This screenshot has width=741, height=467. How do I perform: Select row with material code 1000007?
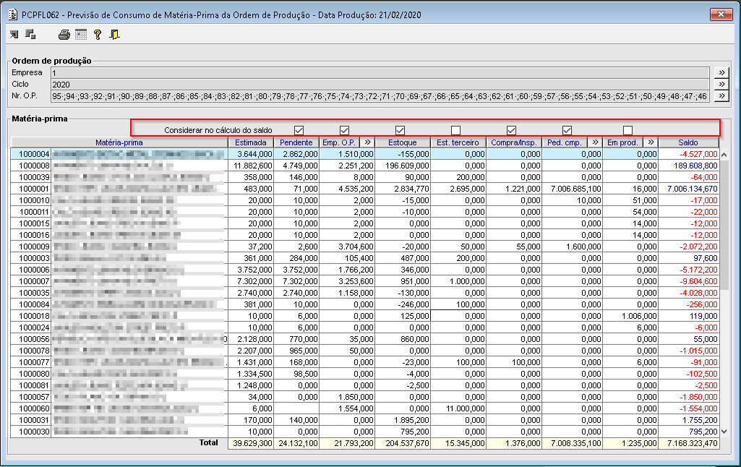pyautogui.click(x=365, y=281)
